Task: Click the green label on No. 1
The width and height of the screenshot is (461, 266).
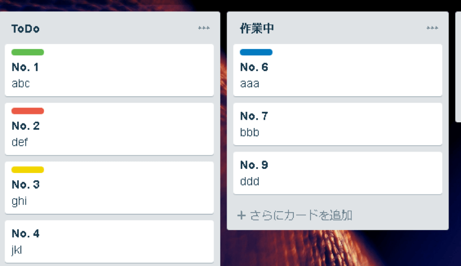Action: point(28,52)
